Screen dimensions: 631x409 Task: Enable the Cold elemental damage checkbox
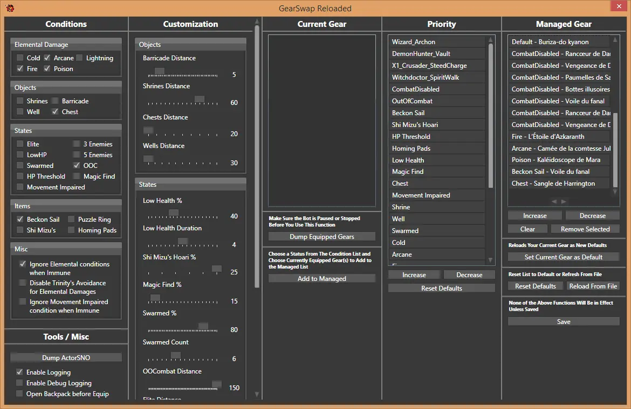[x=20, y=58]
